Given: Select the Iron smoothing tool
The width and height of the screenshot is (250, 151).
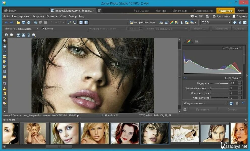Looking at the screenshot, I should [x=5, y=94].
